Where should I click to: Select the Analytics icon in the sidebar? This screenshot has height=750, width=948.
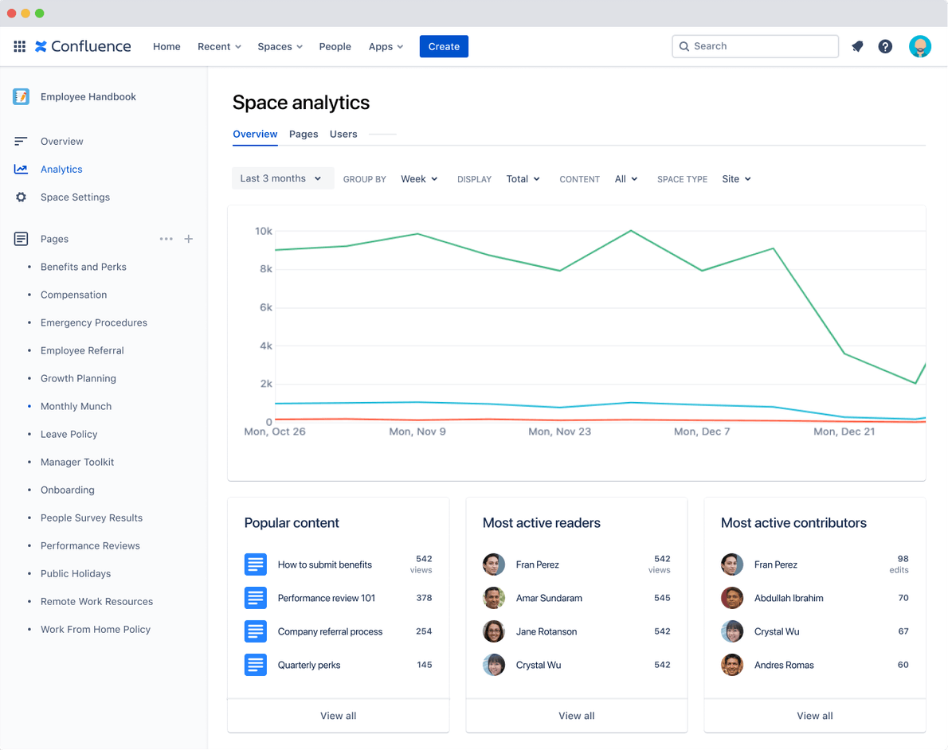[x=20, y=169]
